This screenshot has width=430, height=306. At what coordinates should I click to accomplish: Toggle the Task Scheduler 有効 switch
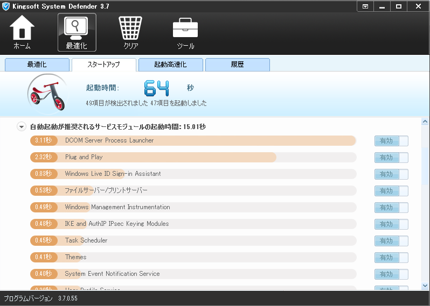tap(391, 241)
